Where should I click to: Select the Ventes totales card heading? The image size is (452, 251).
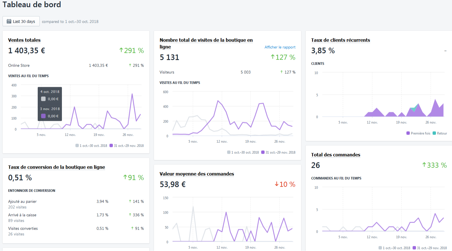(24, 40)
